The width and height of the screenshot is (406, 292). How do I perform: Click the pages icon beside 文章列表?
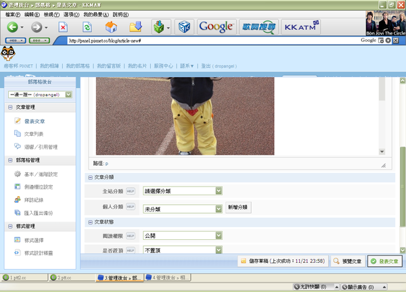18,133
